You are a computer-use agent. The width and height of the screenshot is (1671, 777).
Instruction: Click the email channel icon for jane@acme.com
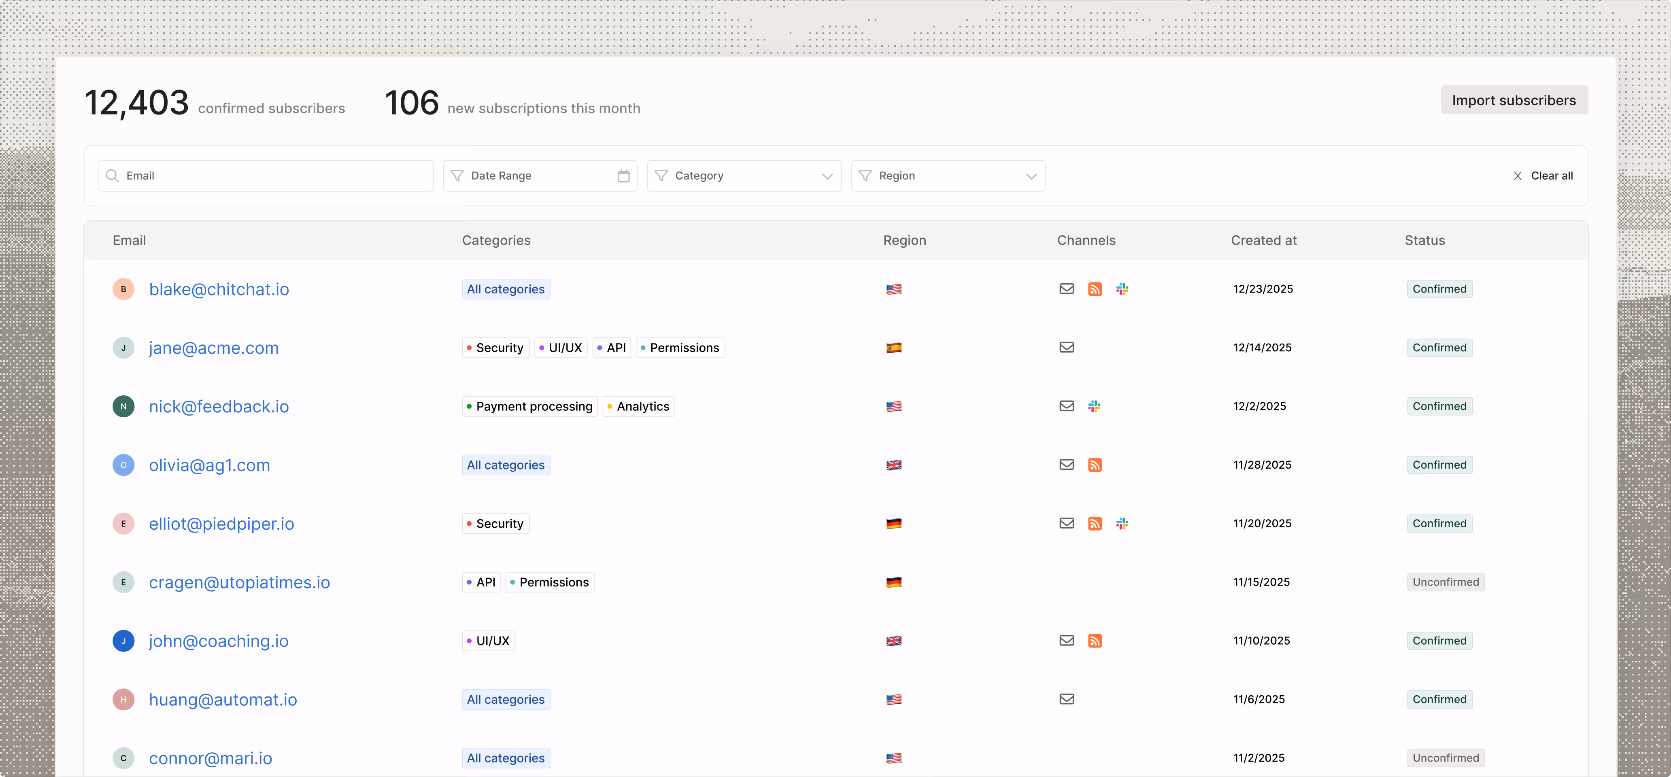[1066, 347]
